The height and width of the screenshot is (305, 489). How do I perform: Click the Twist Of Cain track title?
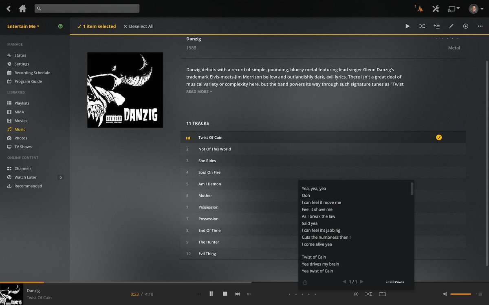point(210,137)
